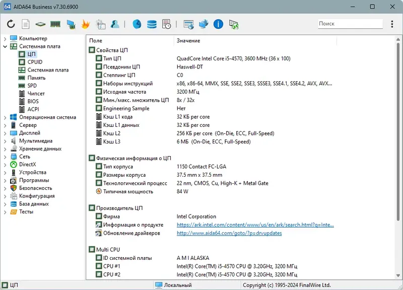Select the BIOS tree item
This screenshot has width=403, height=290.
pos(33,101)
